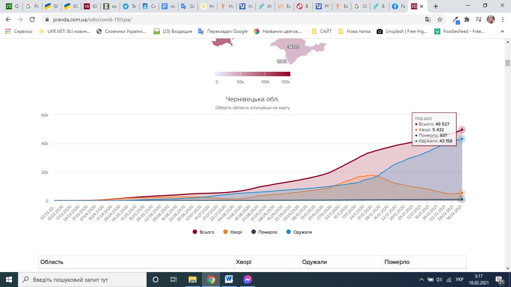Switch to the Facebook browser tab
The image size is (511, 287).
[x=398, y=6]
